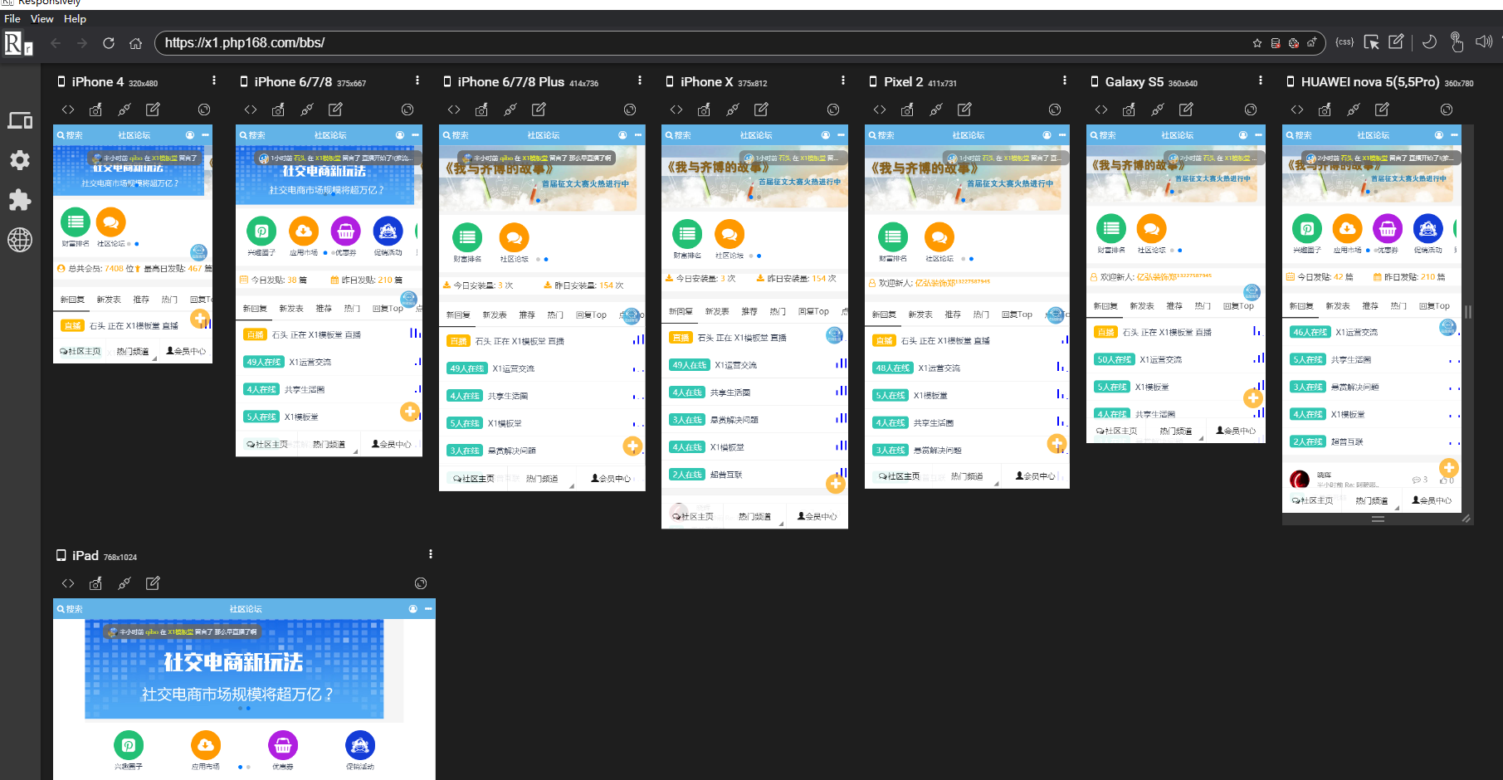Image resolution: width=1503 pixels, height=780 pixels.
Task: Go to the homepage using the home button
Action: (136, 43)
